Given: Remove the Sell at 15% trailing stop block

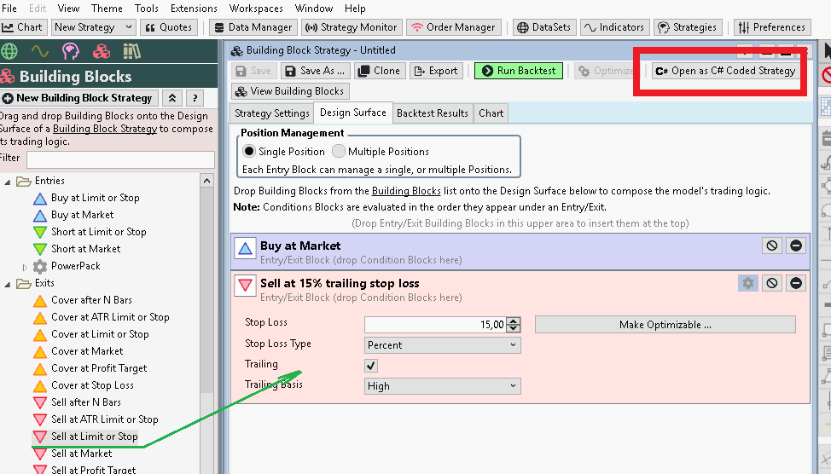Looking at the screenshot, I should click(x=796, y=283).
